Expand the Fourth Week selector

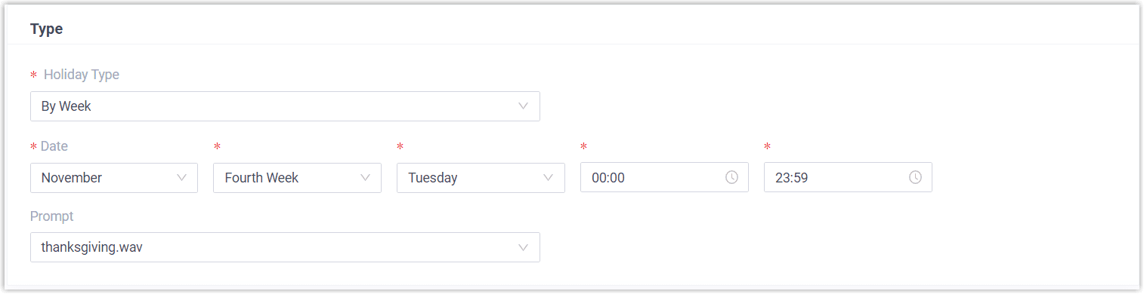tap(298, 178)
